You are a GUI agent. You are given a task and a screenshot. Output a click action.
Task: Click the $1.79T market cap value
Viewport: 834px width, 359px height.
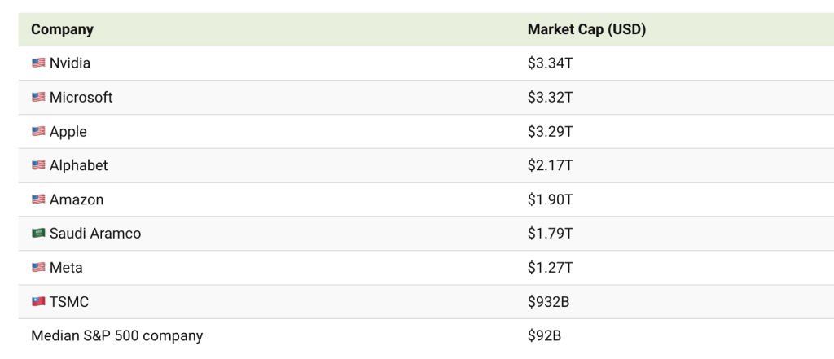[551, 234]
